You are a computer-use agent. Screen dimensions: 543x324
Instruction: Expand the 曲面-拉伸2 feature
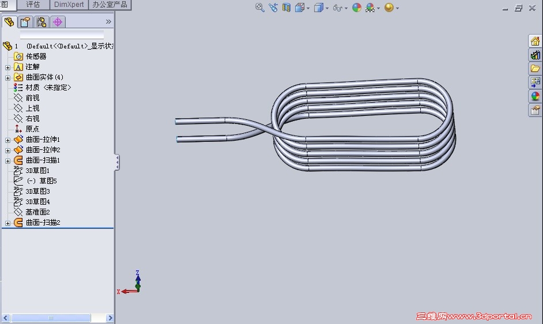7,150
